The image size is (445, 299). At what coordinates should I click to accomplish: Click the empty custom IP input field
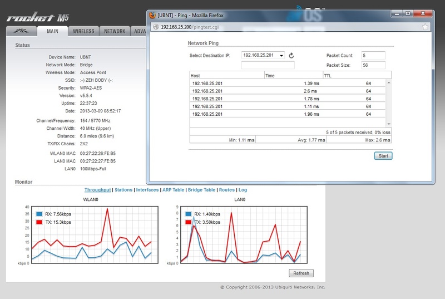click(x=268, y=65)
